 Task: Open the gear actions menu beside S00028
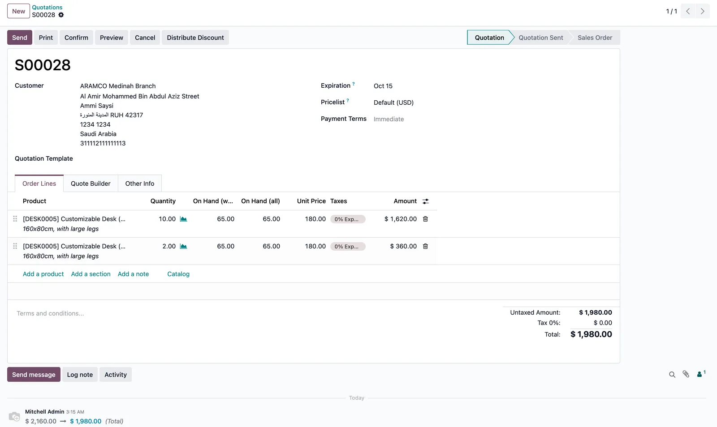[x=61, y=15]
